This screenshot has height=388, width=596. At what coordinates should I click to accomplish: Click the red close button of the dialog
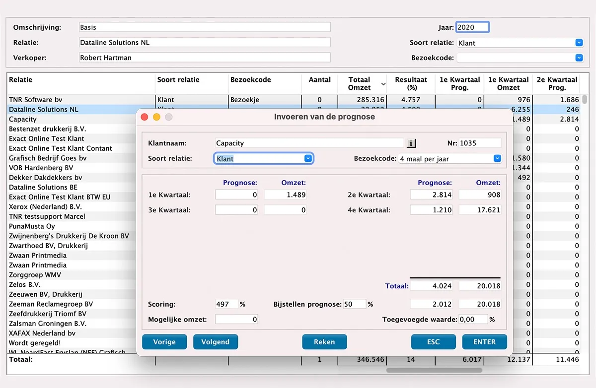[x=145, y=117]
